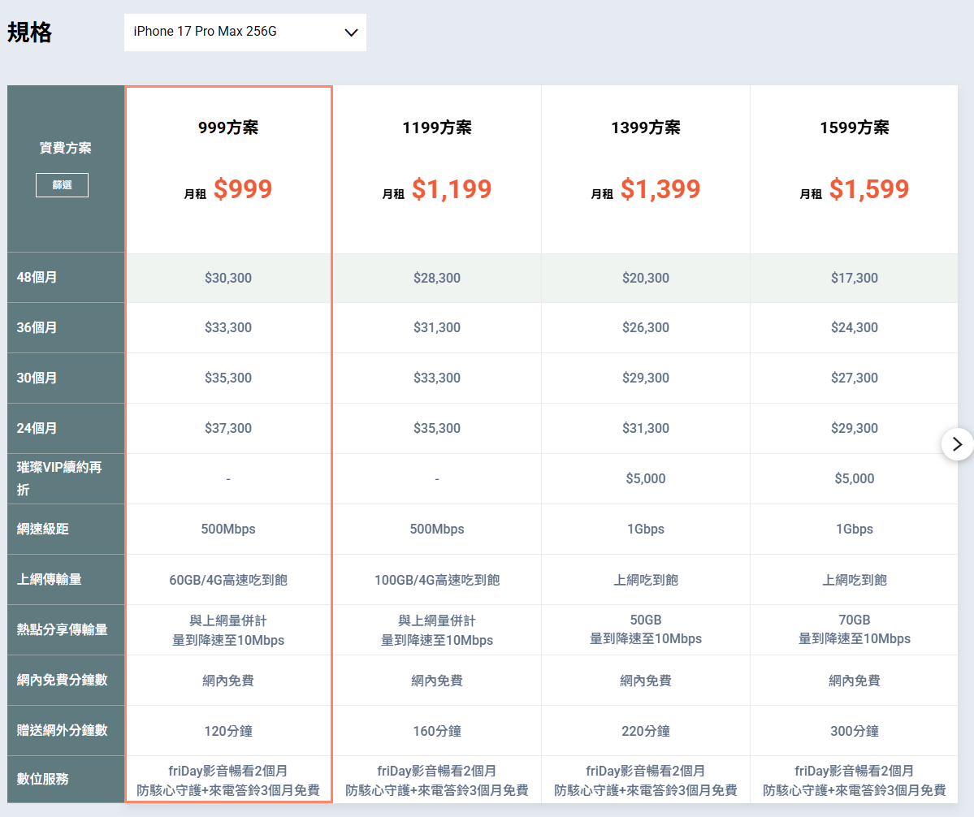Viewport: 974px width, 817px height.
Task: Click $37,300 in the 24個月 row
Action: click(228, 428)
